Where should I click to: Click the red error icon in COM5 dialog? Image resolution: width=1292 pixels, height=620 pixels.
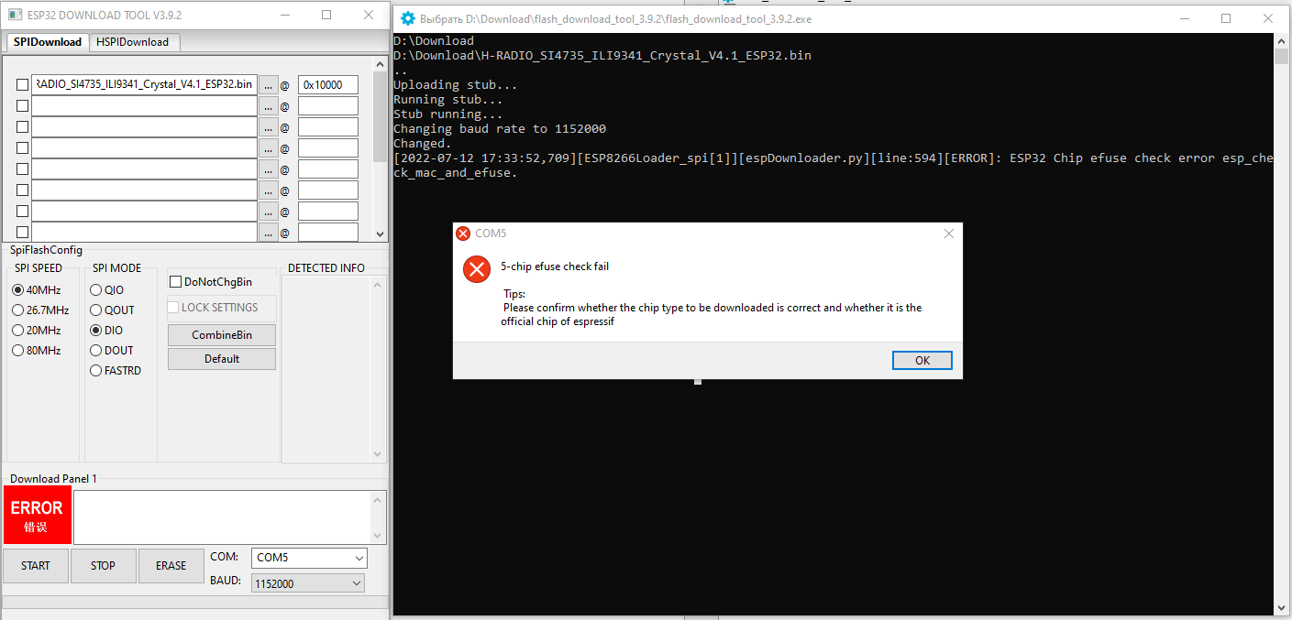[x=477, y=269]
